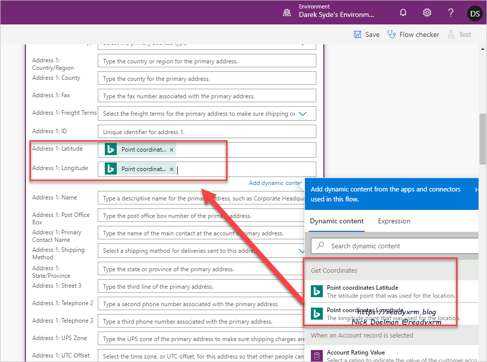Click Bing icon in Latitude field token
Screen dimensions: 487x362
tap(111, 150)
